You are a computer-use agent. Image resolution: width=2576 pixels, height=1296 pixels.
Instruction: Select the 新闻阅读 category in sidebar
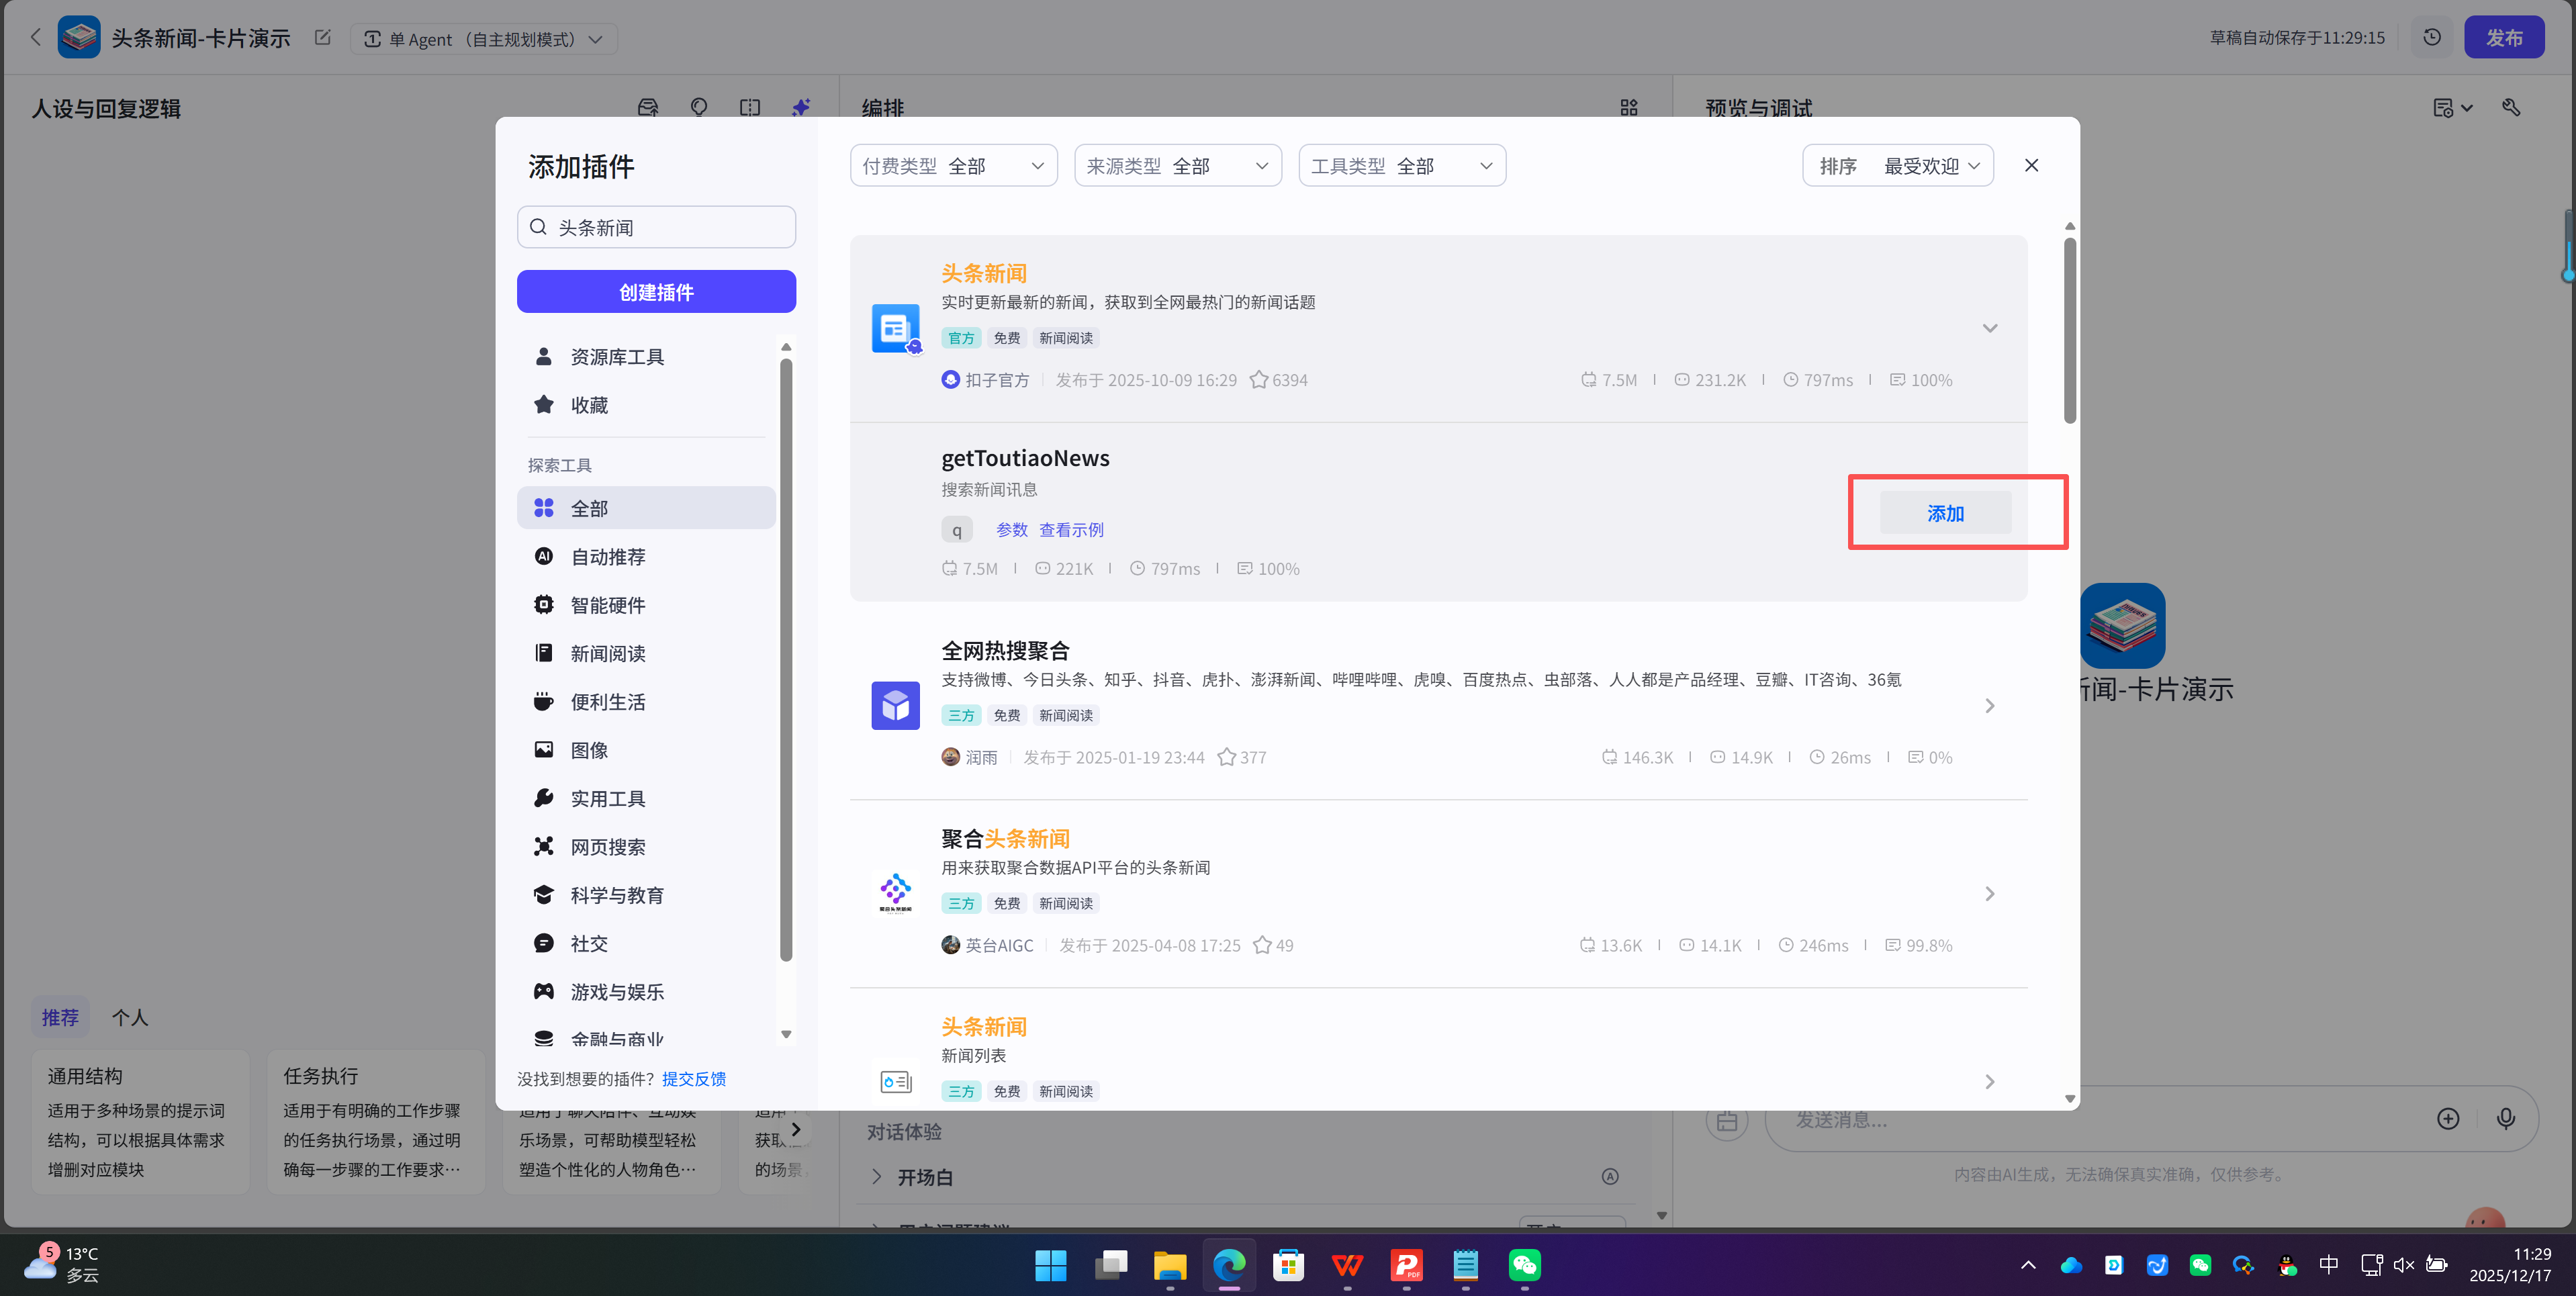click(x=608, y=653)
